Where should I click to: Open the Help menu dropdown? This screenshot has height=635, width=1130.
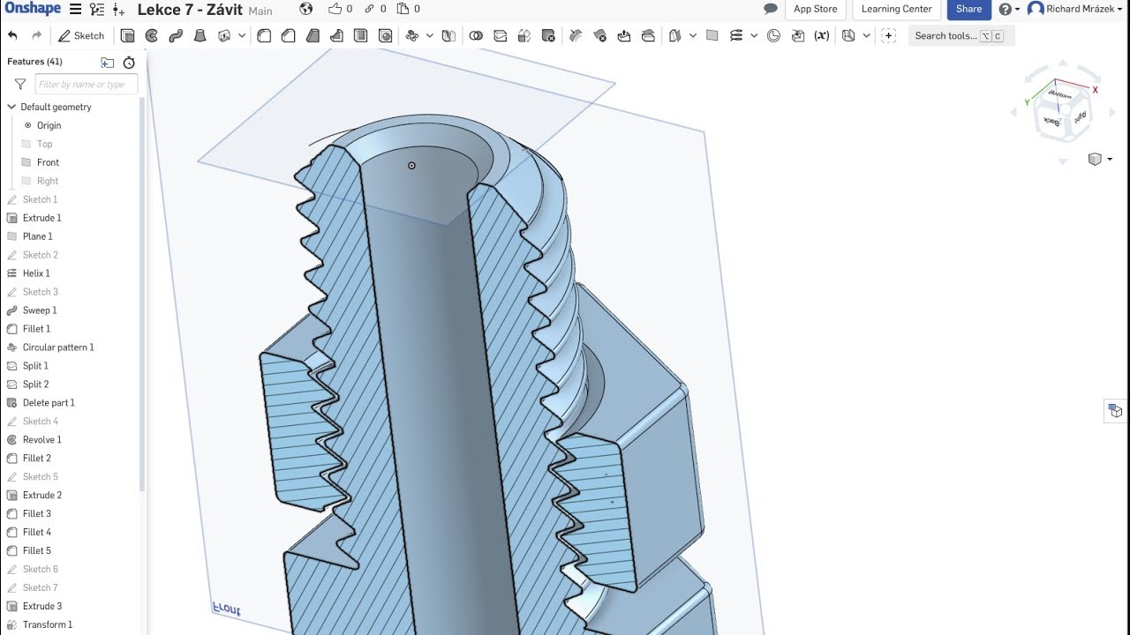pos(1009,9)
